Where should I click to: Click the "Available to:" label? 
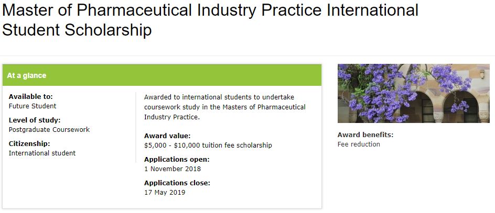pyautogui.click(x=30, y=97)
